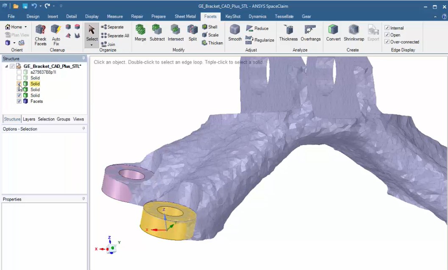Click the Scale tool
448x270 pixels.
[x=210, y=35]
